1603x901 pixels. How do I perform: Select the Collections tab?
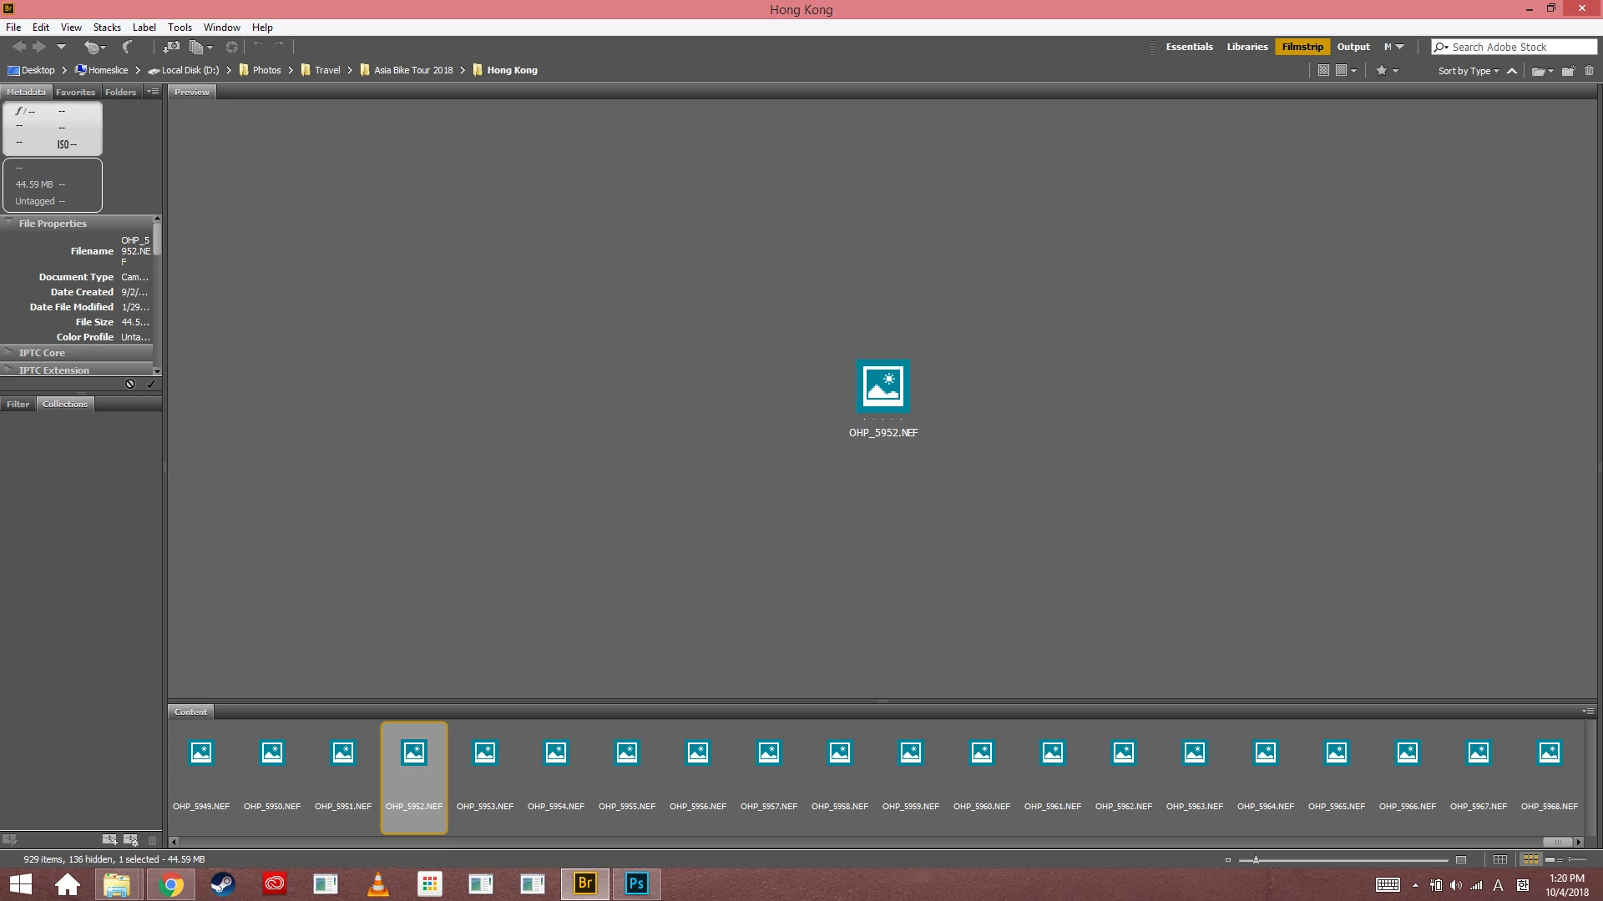[x=65, y=404]
